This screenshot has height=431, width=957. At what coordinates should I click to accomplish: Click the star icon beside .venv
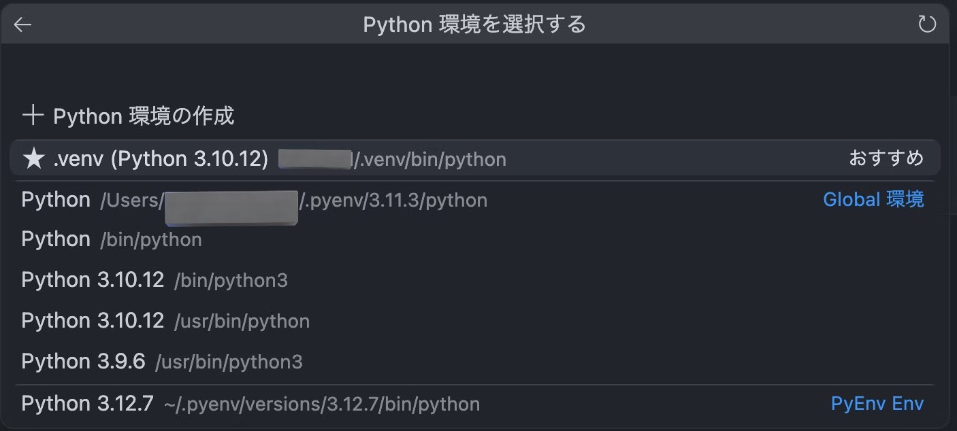click(33, 159)
